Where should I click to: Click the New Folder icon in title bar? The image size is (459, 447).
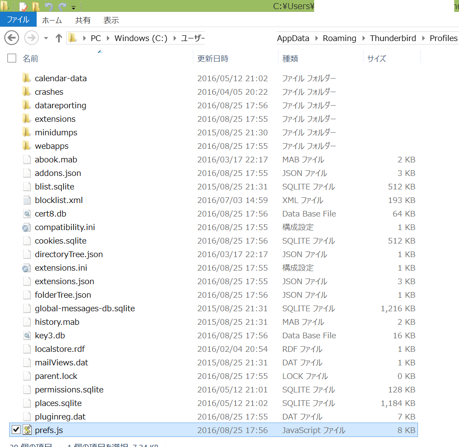[36, 7]
